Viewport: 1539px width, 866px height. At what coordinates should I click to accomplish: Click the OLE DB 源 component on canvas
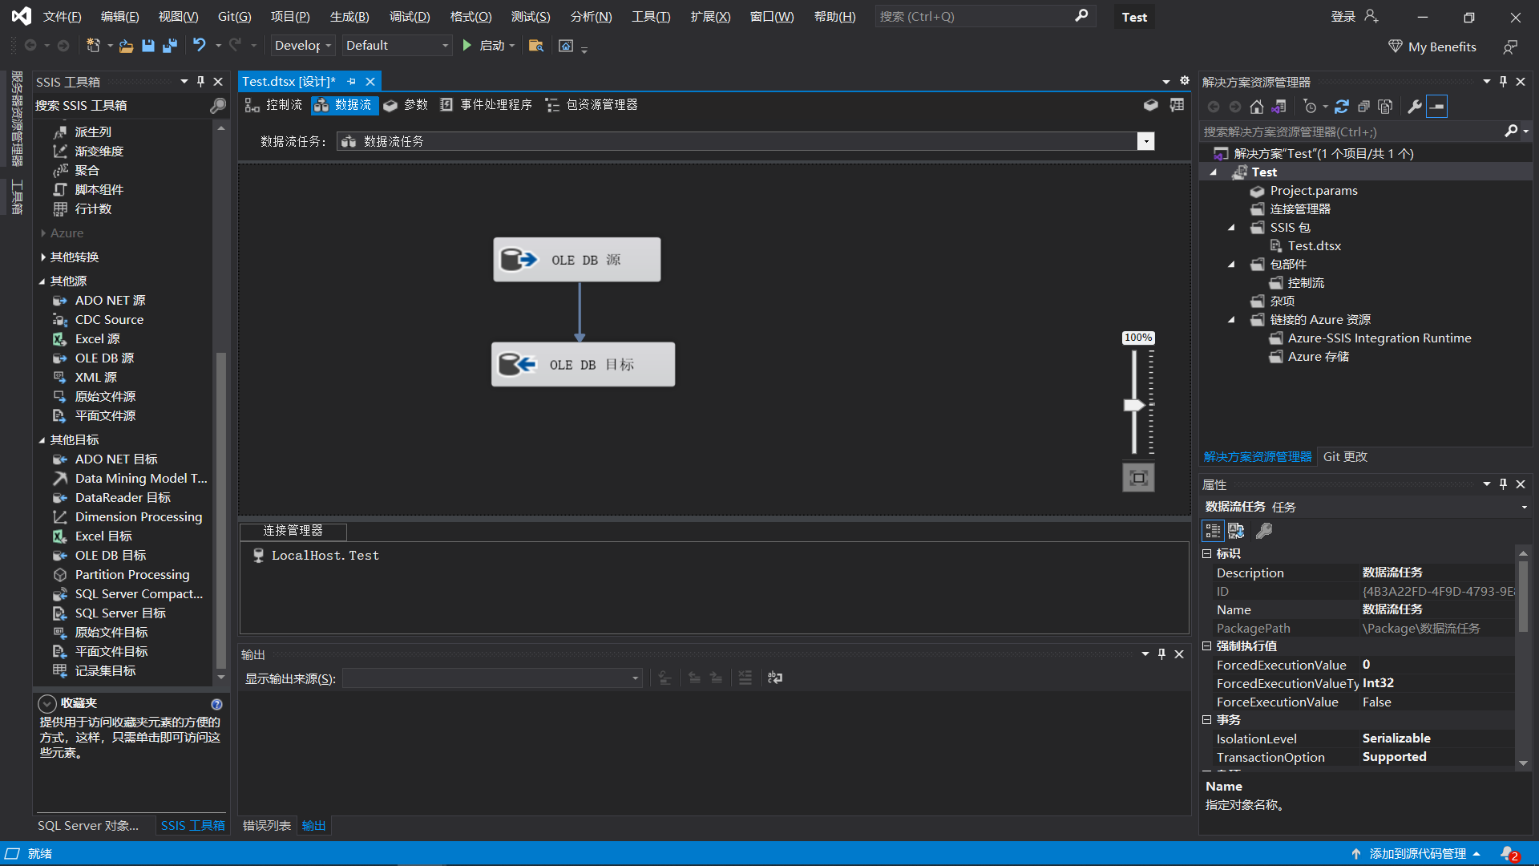tap(576, 260)
